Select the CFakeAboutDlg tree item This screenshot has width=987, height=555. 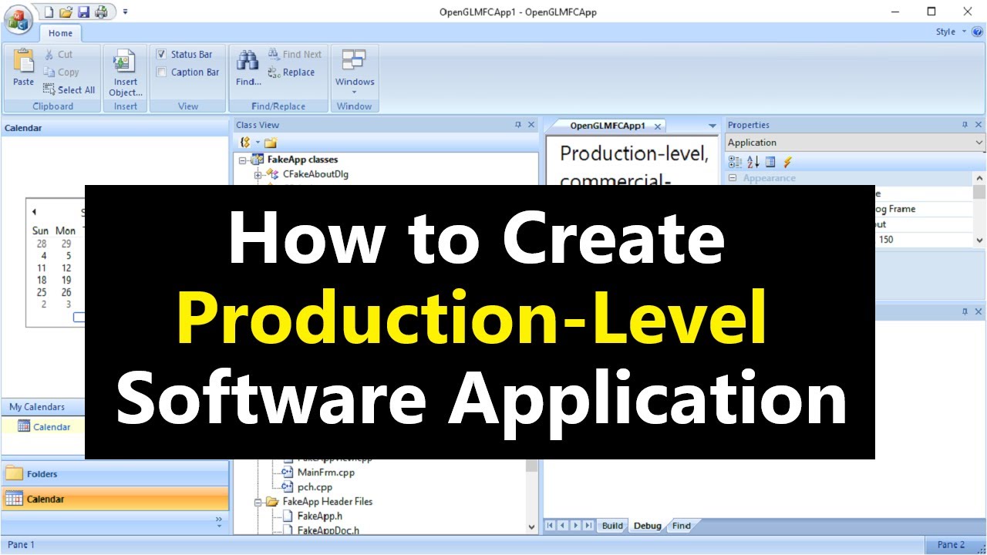(x=315, y=174)
